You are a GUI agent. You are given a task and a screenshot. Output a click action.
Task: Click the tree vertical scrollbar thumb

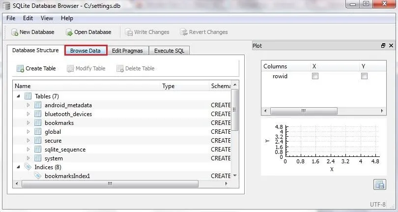pyautogui.click(x=235, y=110)
